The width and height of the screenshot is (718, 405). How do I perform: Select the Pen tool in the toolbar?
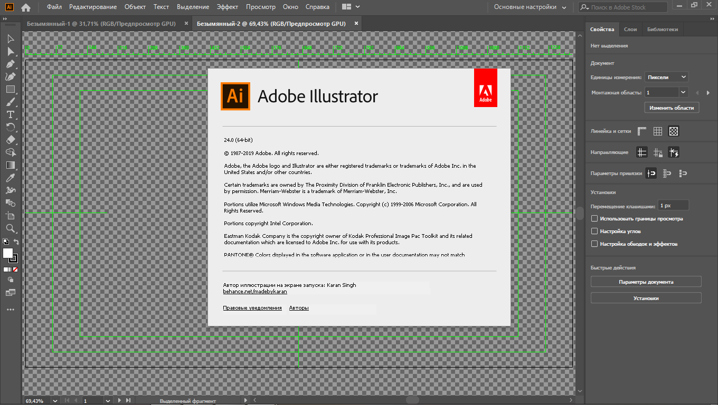pos(10,64)
